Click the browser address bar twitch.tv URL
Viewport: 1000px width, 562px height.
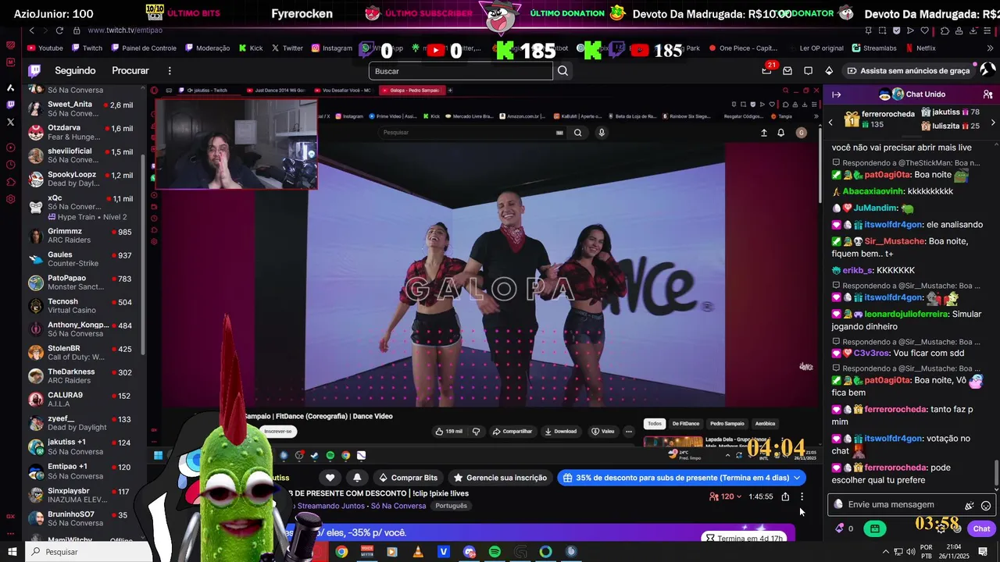click(125, 30)
